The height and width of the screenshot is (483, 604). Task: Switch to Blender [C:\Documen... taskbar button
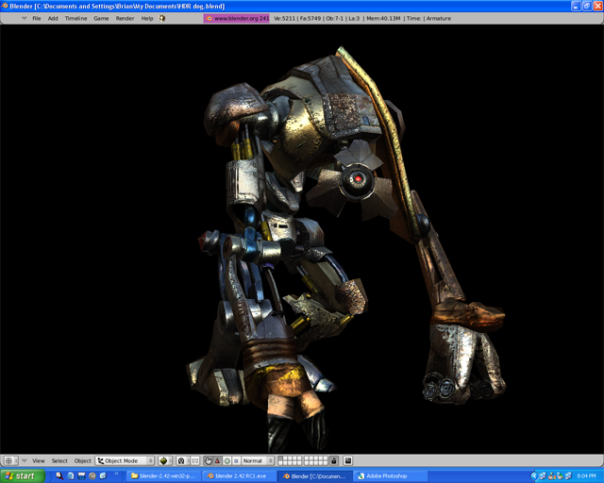click(x=314, y=476)
